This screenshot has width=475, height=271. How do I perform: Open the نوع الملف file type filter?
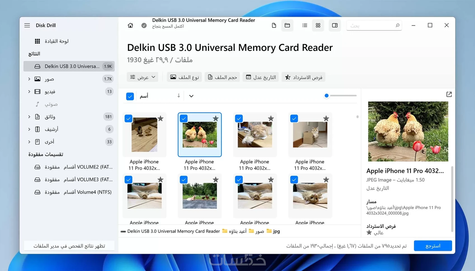[x=185, y=77]
